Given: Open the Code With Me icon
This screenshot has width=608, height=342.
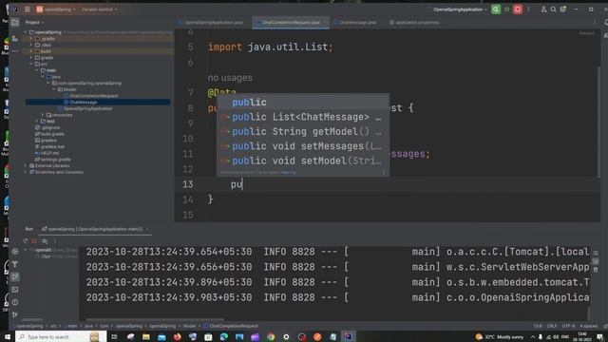Looking at the screenshot, I should pos(543,9).
